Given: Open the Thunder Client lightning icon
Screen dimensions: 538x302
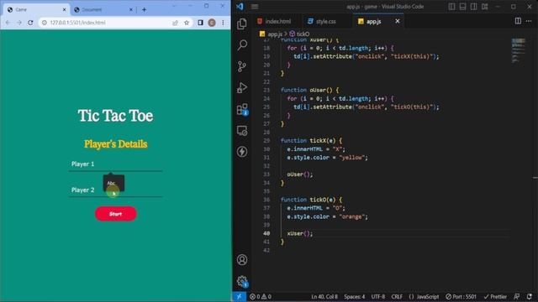Looking at the screenshot, I should [242, 151].
